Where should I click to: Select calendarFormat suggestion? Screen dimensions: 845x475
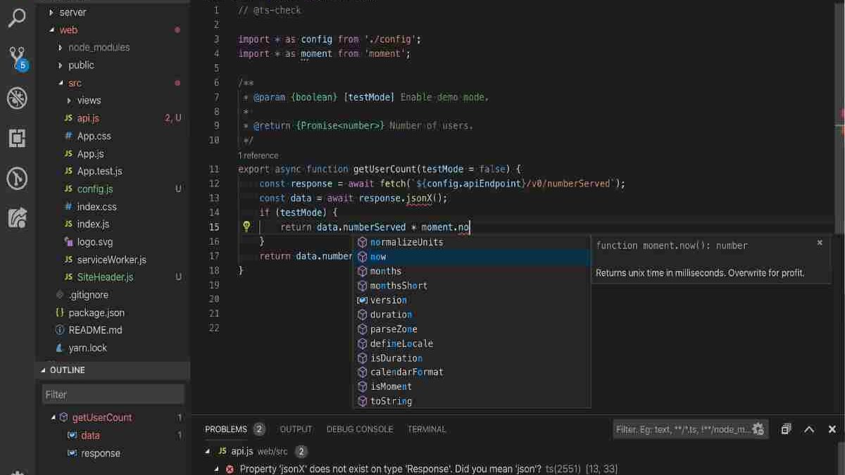(471, 372)
